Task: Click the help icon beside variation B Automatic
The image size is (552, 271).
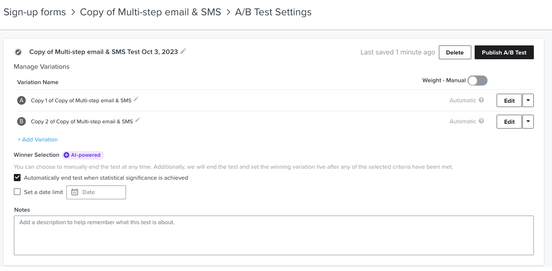Action: (481, 121)
